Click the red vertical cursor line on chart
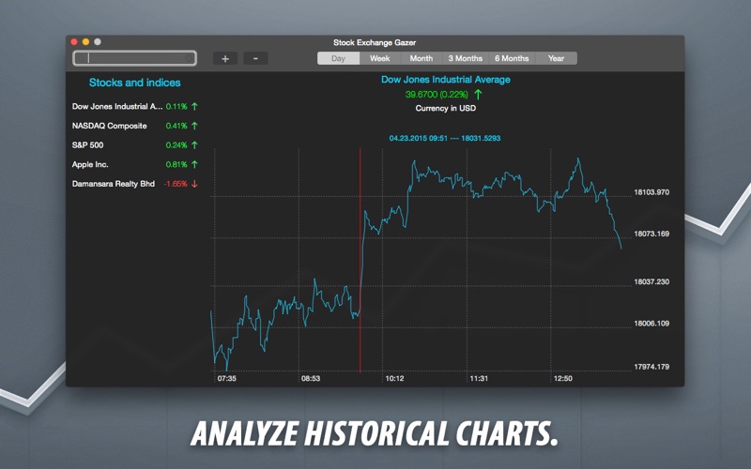The image size is (751, 469). 360,260
